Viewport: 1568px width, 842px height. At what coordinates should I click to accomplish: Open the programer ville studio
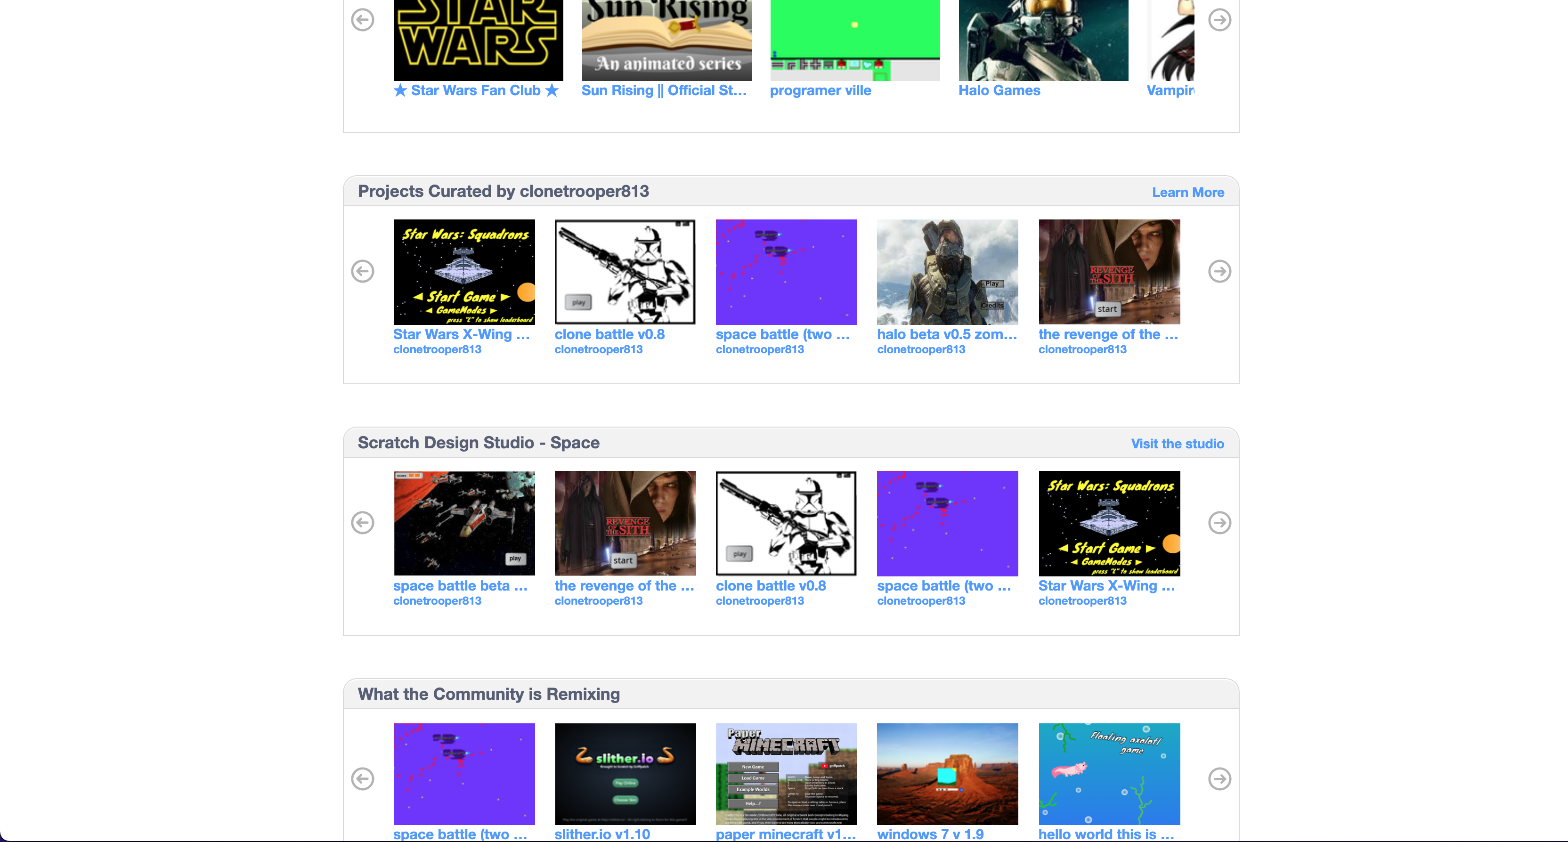point(820,90)
